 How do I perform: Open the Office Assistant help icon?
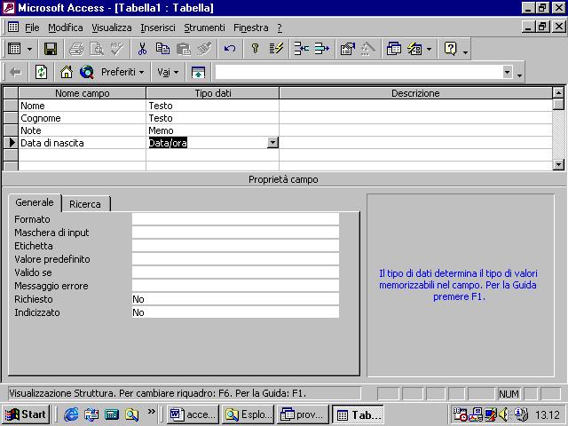(x=450, y=49)
